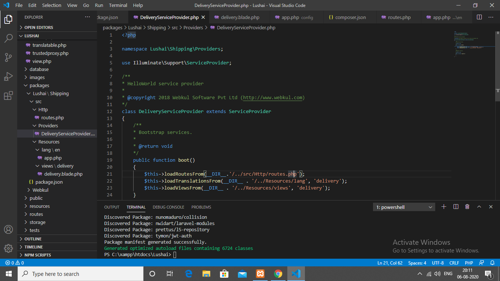The image size is (500, 281).
Task: Split the terminal pane
Action: pos(456,207)
